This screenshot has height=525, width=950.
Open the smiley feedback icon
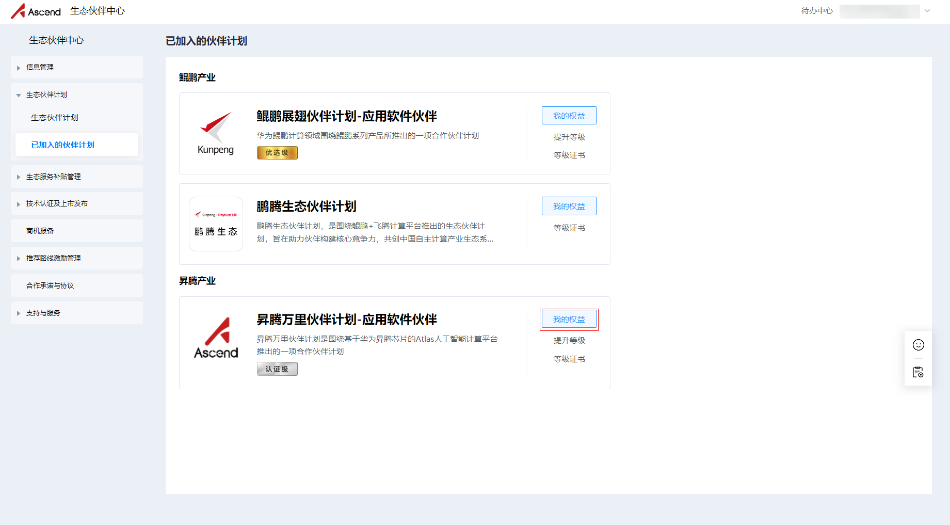click(918, 345)
